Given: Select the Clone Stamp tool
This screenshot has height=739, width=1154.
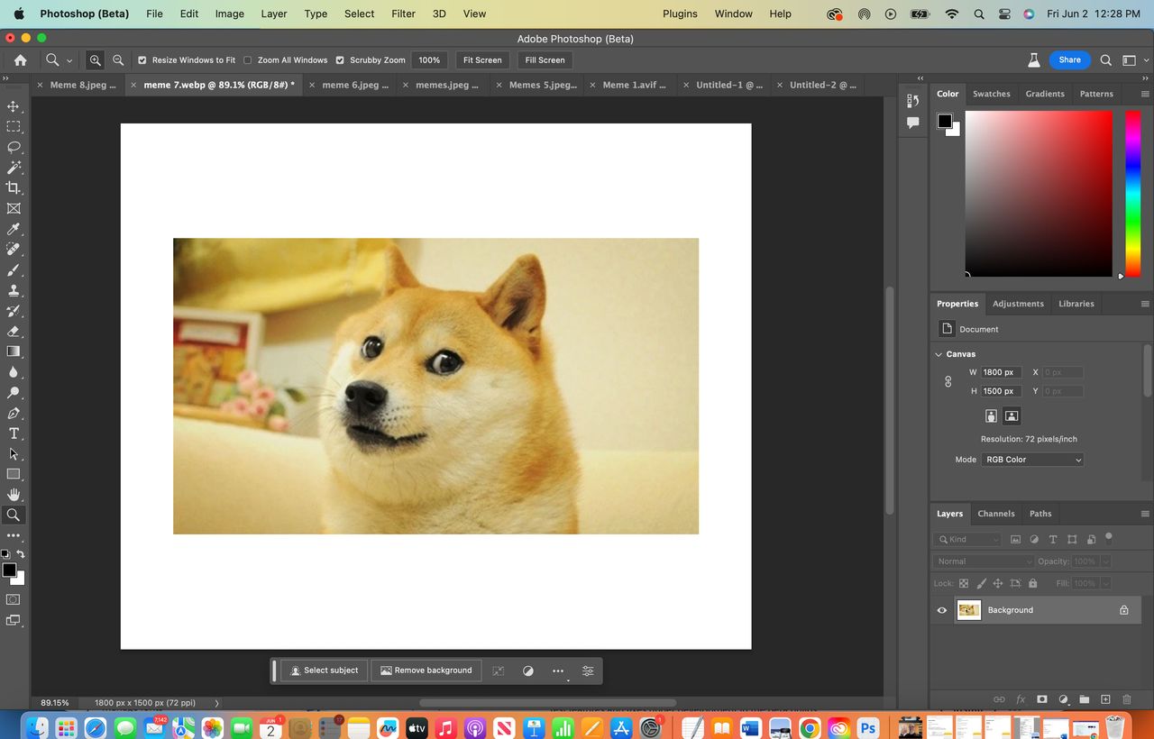Looking at the screenshot, I should point(14,290).
